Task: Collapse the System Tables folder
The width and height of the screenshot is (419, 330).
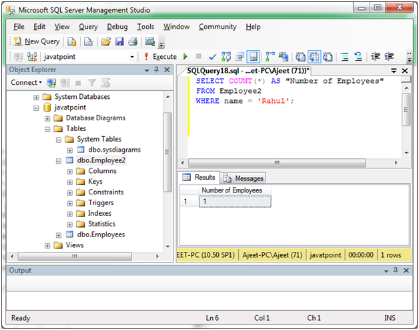Action: [x=59, y=140]
